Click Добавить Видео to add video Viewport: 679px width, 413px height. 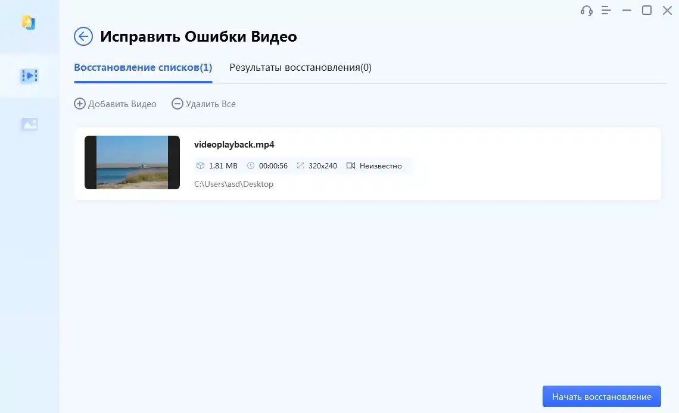116,104
